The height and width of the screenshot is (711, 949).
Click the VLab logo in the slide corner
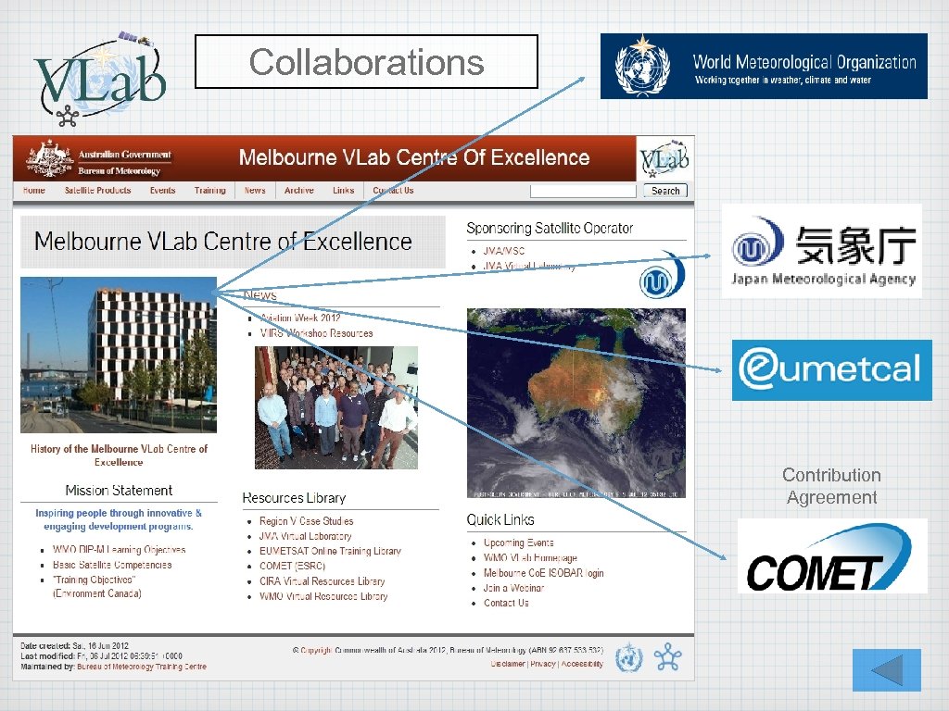click(100, 78)
